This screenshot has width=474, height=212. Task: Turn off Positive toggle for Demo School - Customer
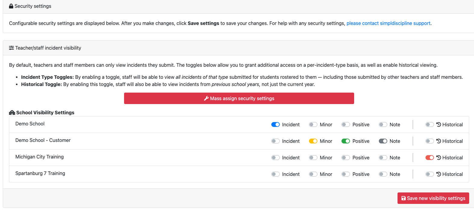click(346, 141)
